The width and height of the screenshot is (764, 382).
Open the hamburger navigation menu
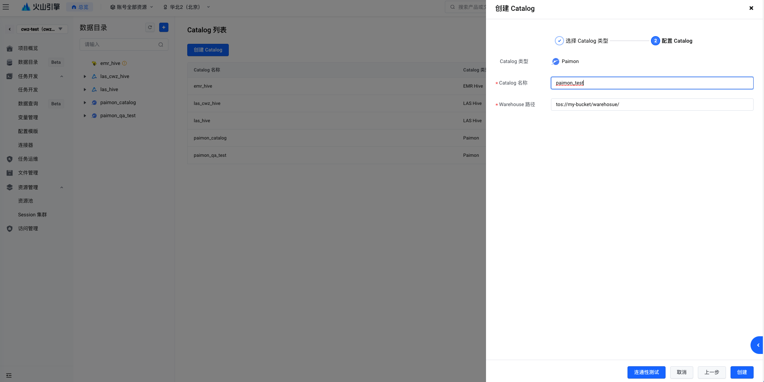(6, 7)
